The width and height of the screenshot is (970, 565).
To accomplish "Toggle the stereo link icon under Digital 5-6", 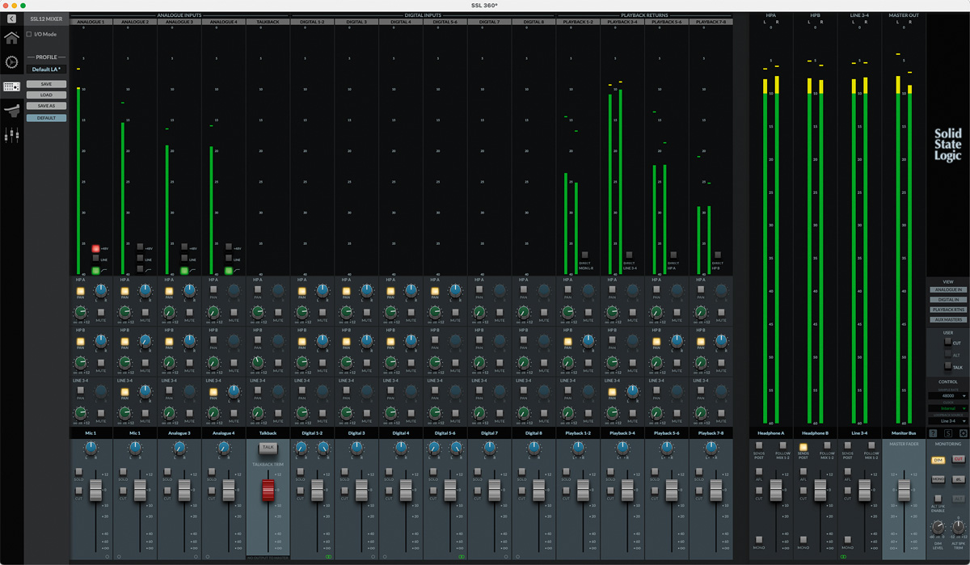I will (462, 557).
